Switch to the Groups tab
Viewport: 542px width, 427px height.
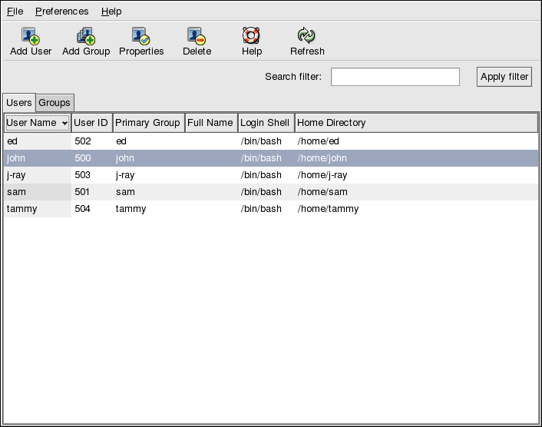(55, 103)
